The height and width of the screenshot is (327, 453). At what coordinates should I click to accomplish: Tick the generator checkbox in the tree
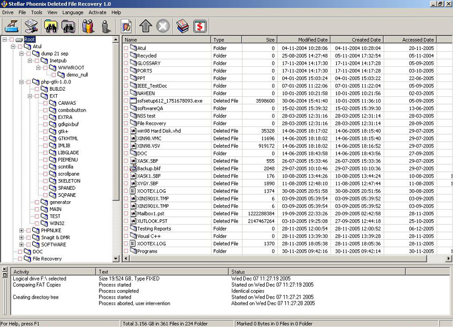pos(37,202)
